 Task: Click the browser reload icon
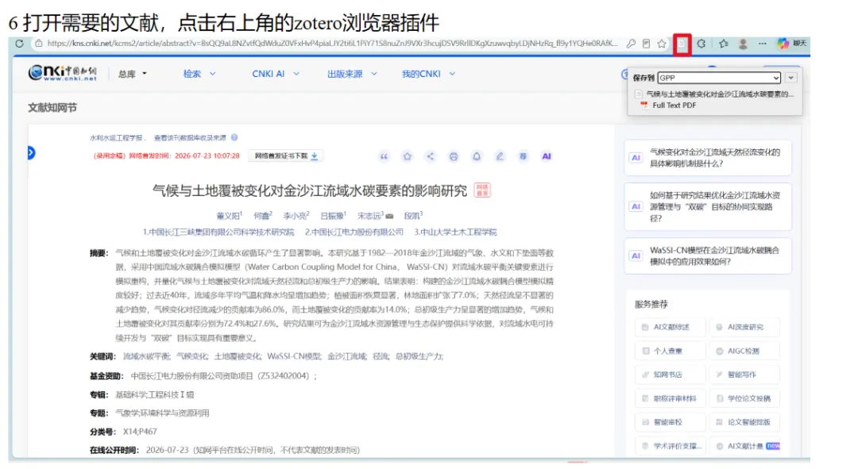click(x=20, y=44)
